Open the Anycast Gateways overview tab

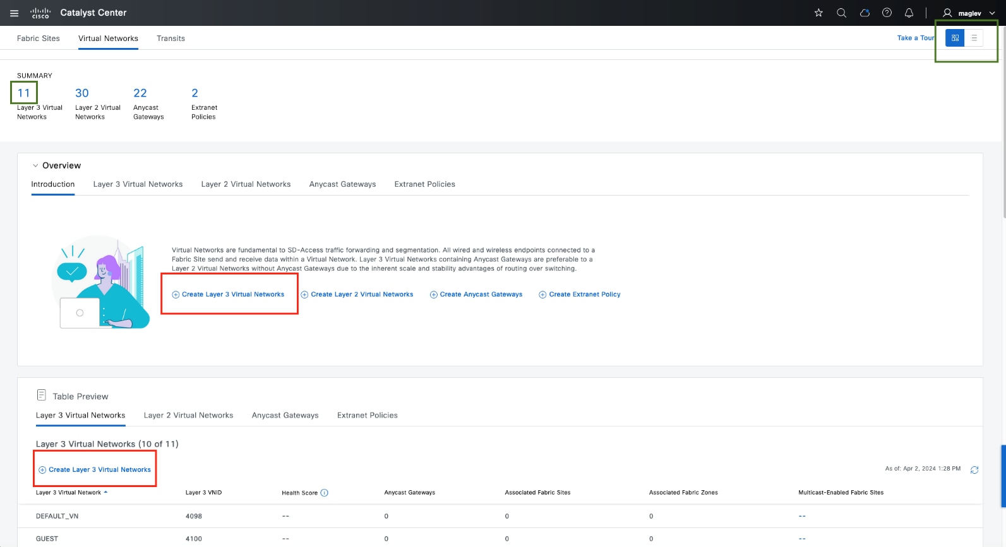pos(342,184)
